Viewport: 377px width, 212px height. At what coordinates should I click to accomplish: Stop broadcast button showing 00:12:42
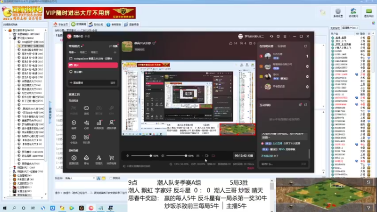click(244, 156)
